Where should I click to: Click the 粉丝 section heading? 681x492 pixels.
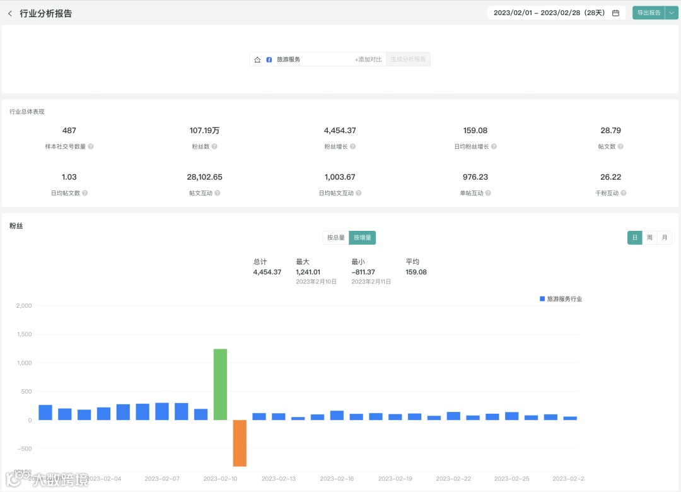[x=16, y=226]
